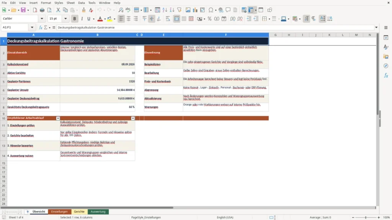Toggle Wrap Text button

(168, 19)
